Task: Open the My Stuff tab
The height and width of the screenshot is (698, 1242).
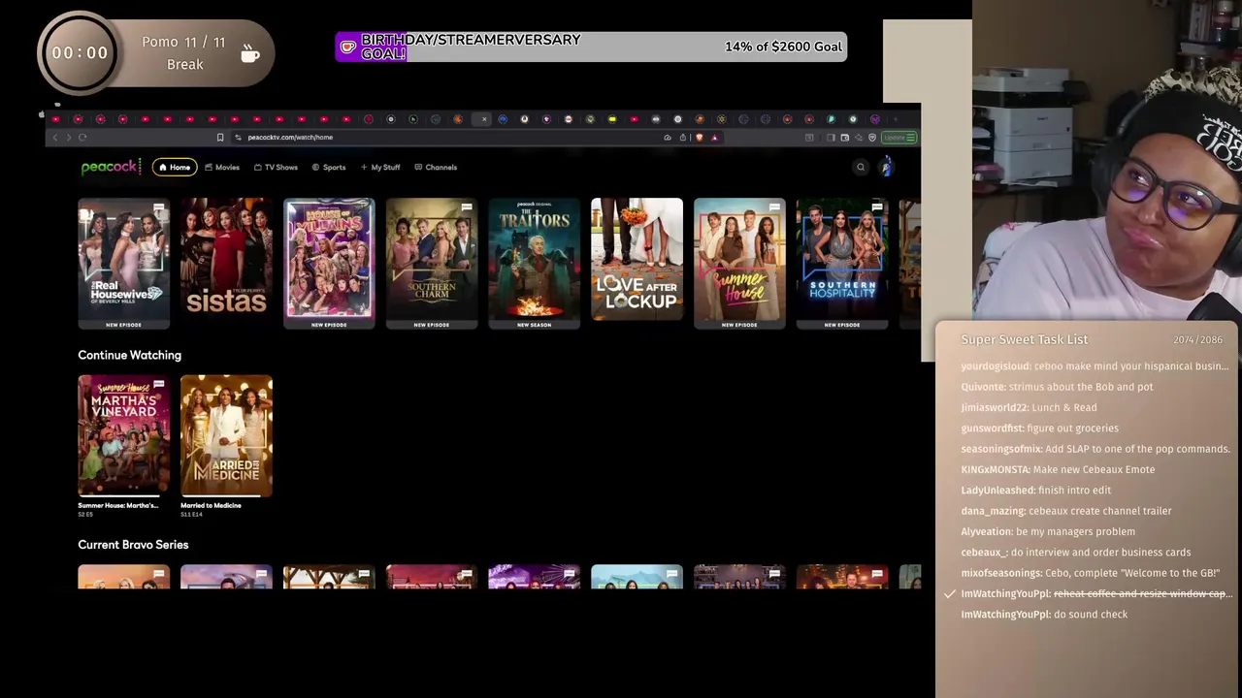Action: 380,168
